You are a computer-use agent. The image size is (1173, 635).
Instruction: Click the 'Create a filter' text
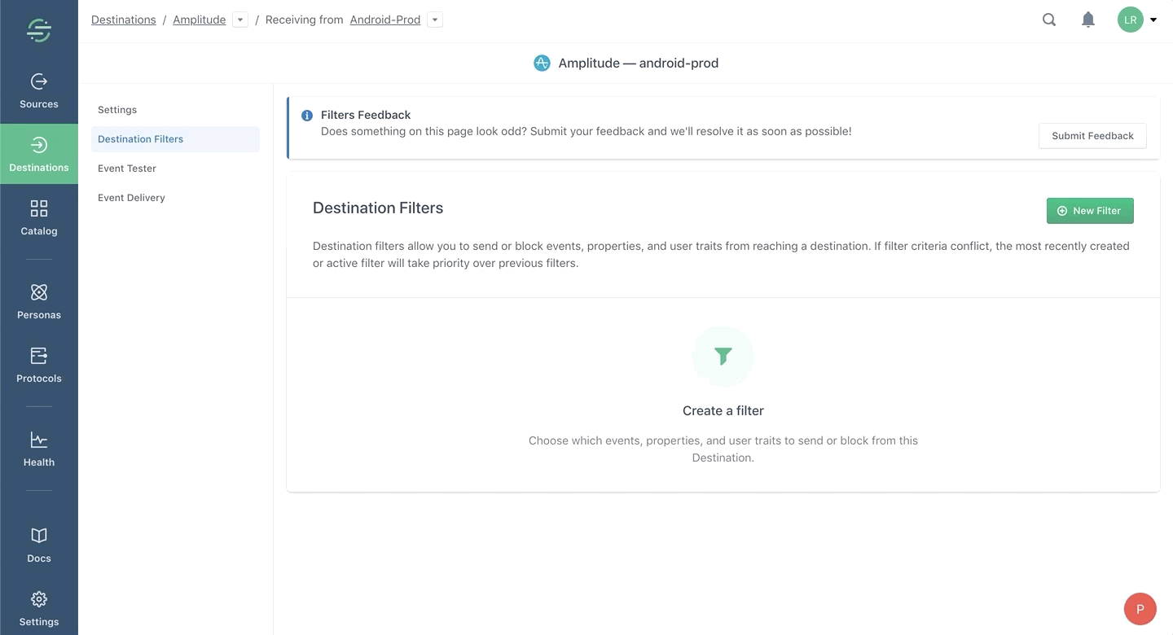[723, 411]
